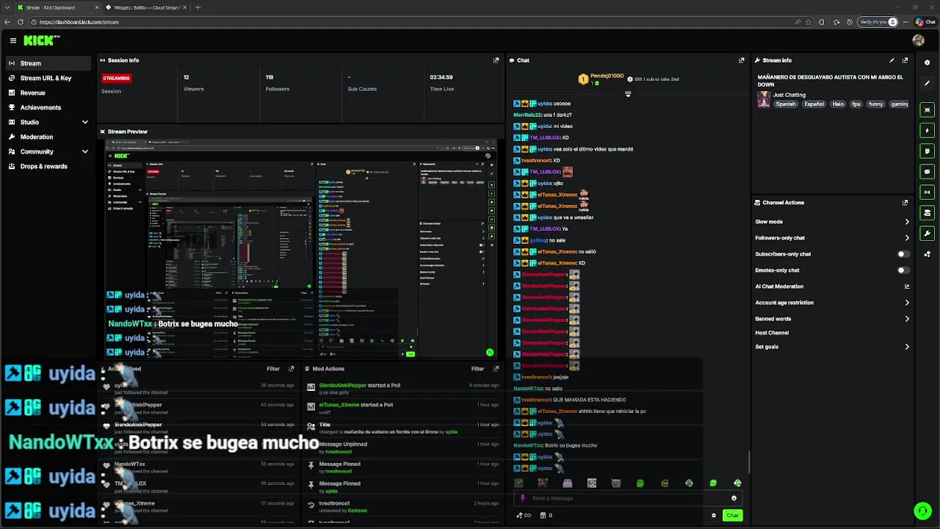Pop out the Chat panel
Viewport: 940px width, 529px height.
pos(741,60)
